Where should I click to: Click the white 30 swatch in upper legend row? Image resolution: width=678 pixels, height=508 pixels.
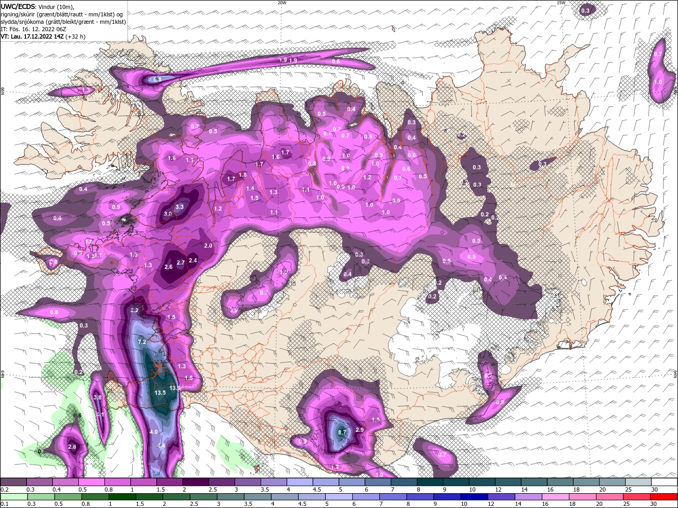(664, 482)
